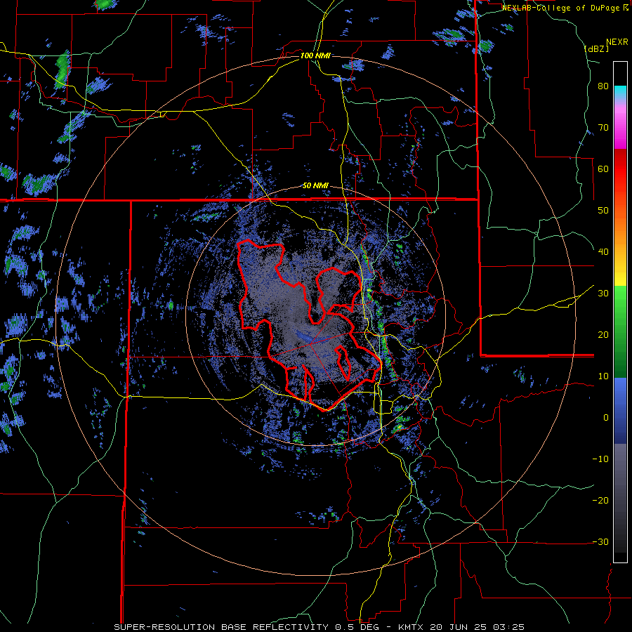
Task: Click the 50 value on the dBZ scale
Action: [x=603, y=211]
